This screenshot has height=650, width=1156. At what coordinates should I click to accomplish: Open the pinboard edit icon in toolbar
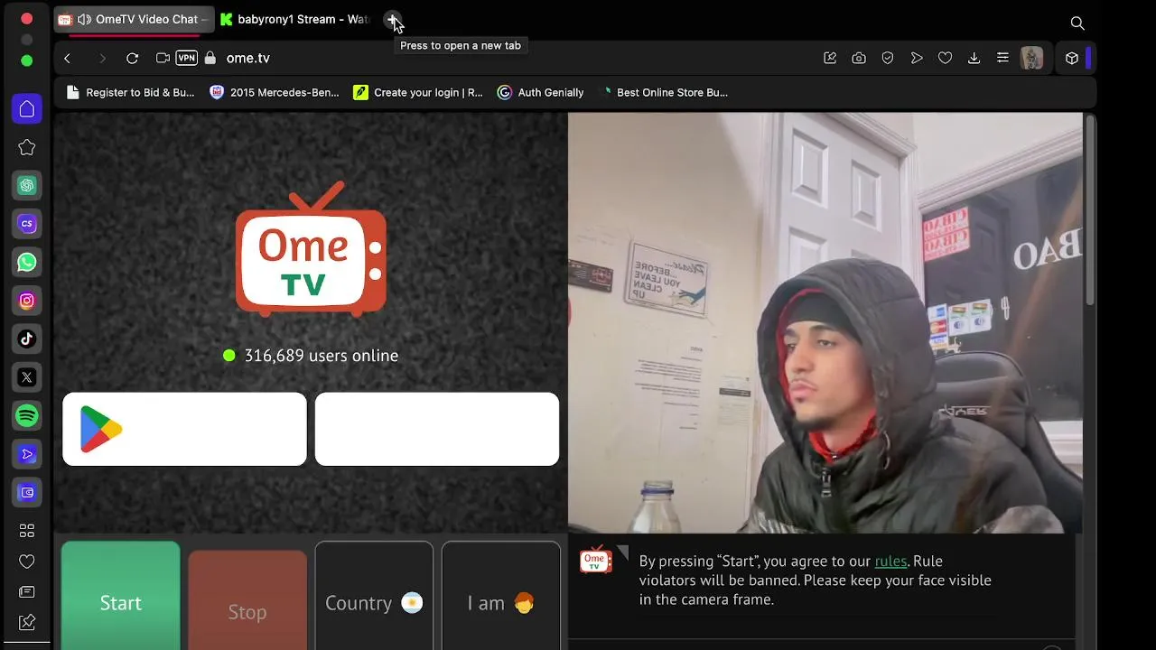(830, 58)
